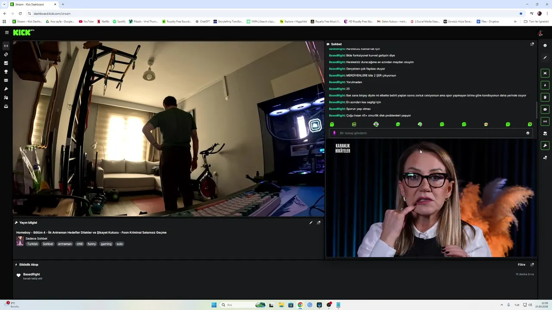Image resolution: width=552 pixels, height=310 pixels.
Task: Open Chrome from the Windows taskbar
Action: [x=300, y=305]
